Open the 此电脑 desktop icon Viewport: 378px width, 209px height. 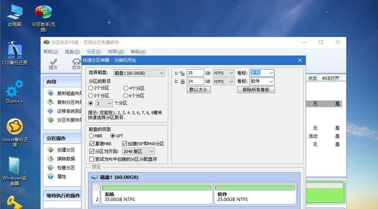click(x=15, y=16)
